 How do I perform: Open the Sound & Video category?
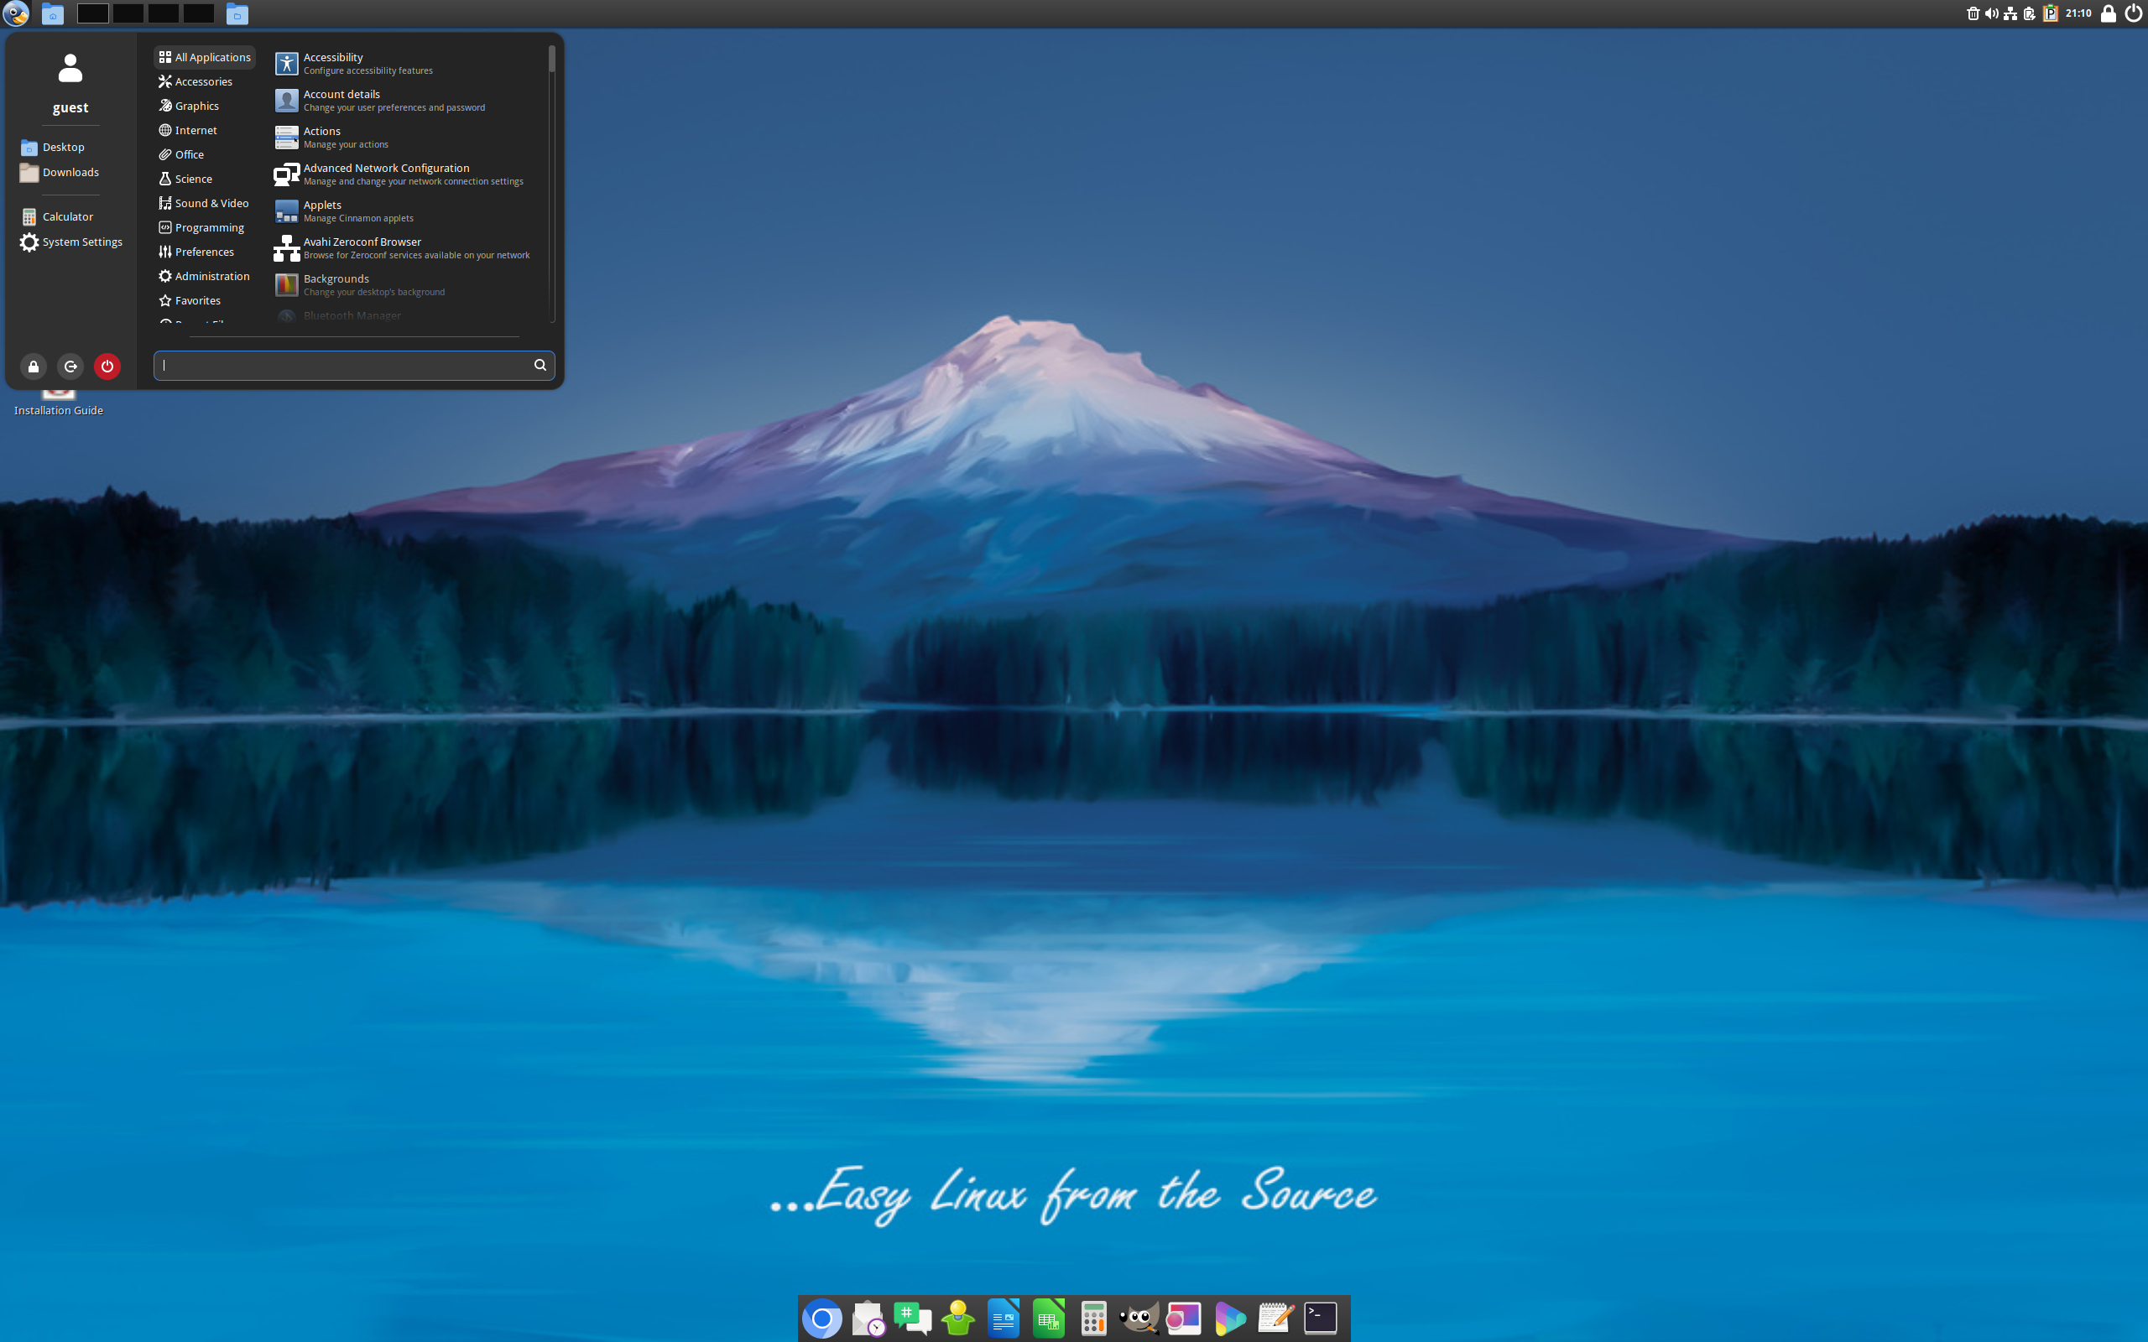click(x=204, y=203)
